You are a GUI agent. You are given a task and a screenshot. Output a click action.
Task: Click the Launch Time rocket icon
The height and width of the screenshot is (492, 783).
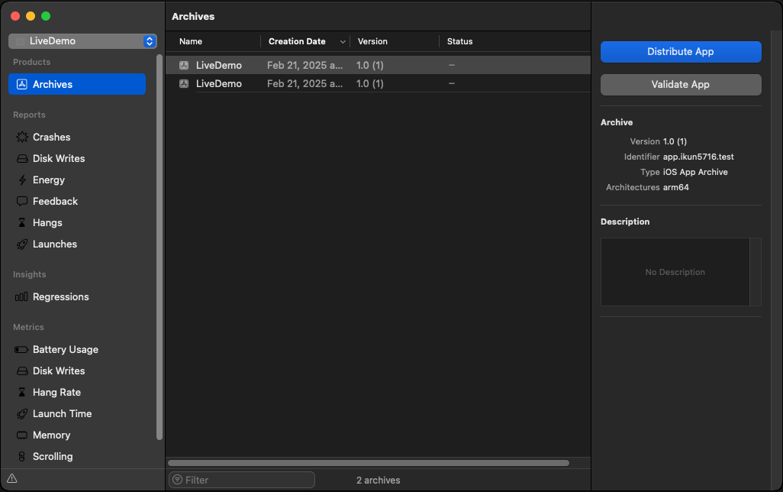click(22, 414)
